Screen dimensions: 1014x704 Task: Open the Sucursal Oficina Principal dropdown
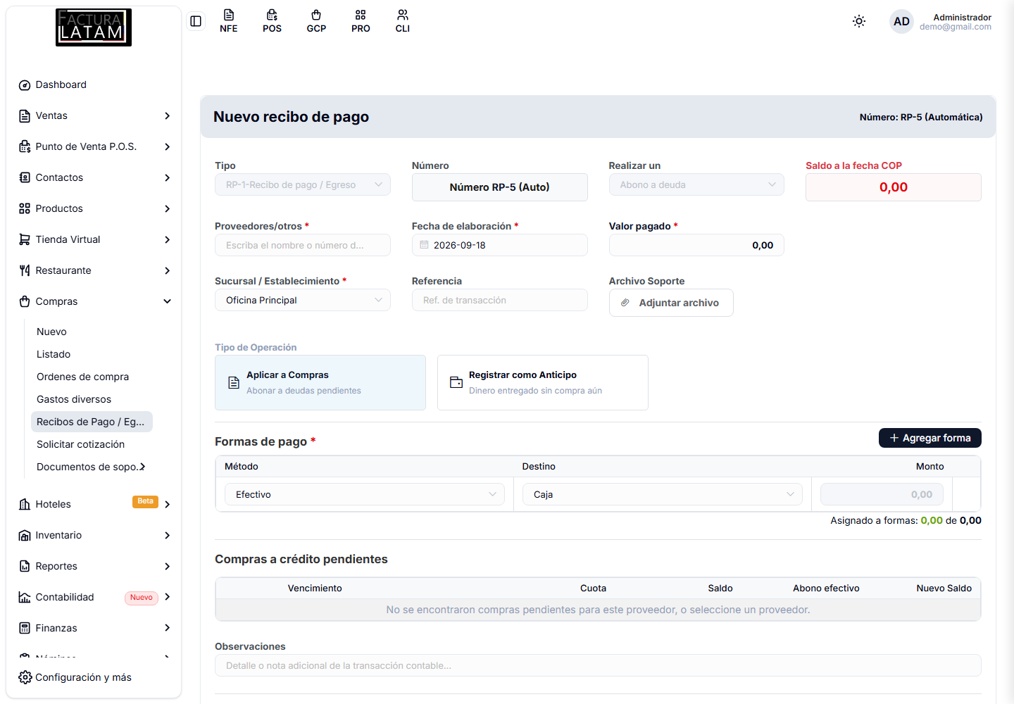coord(303,300)
